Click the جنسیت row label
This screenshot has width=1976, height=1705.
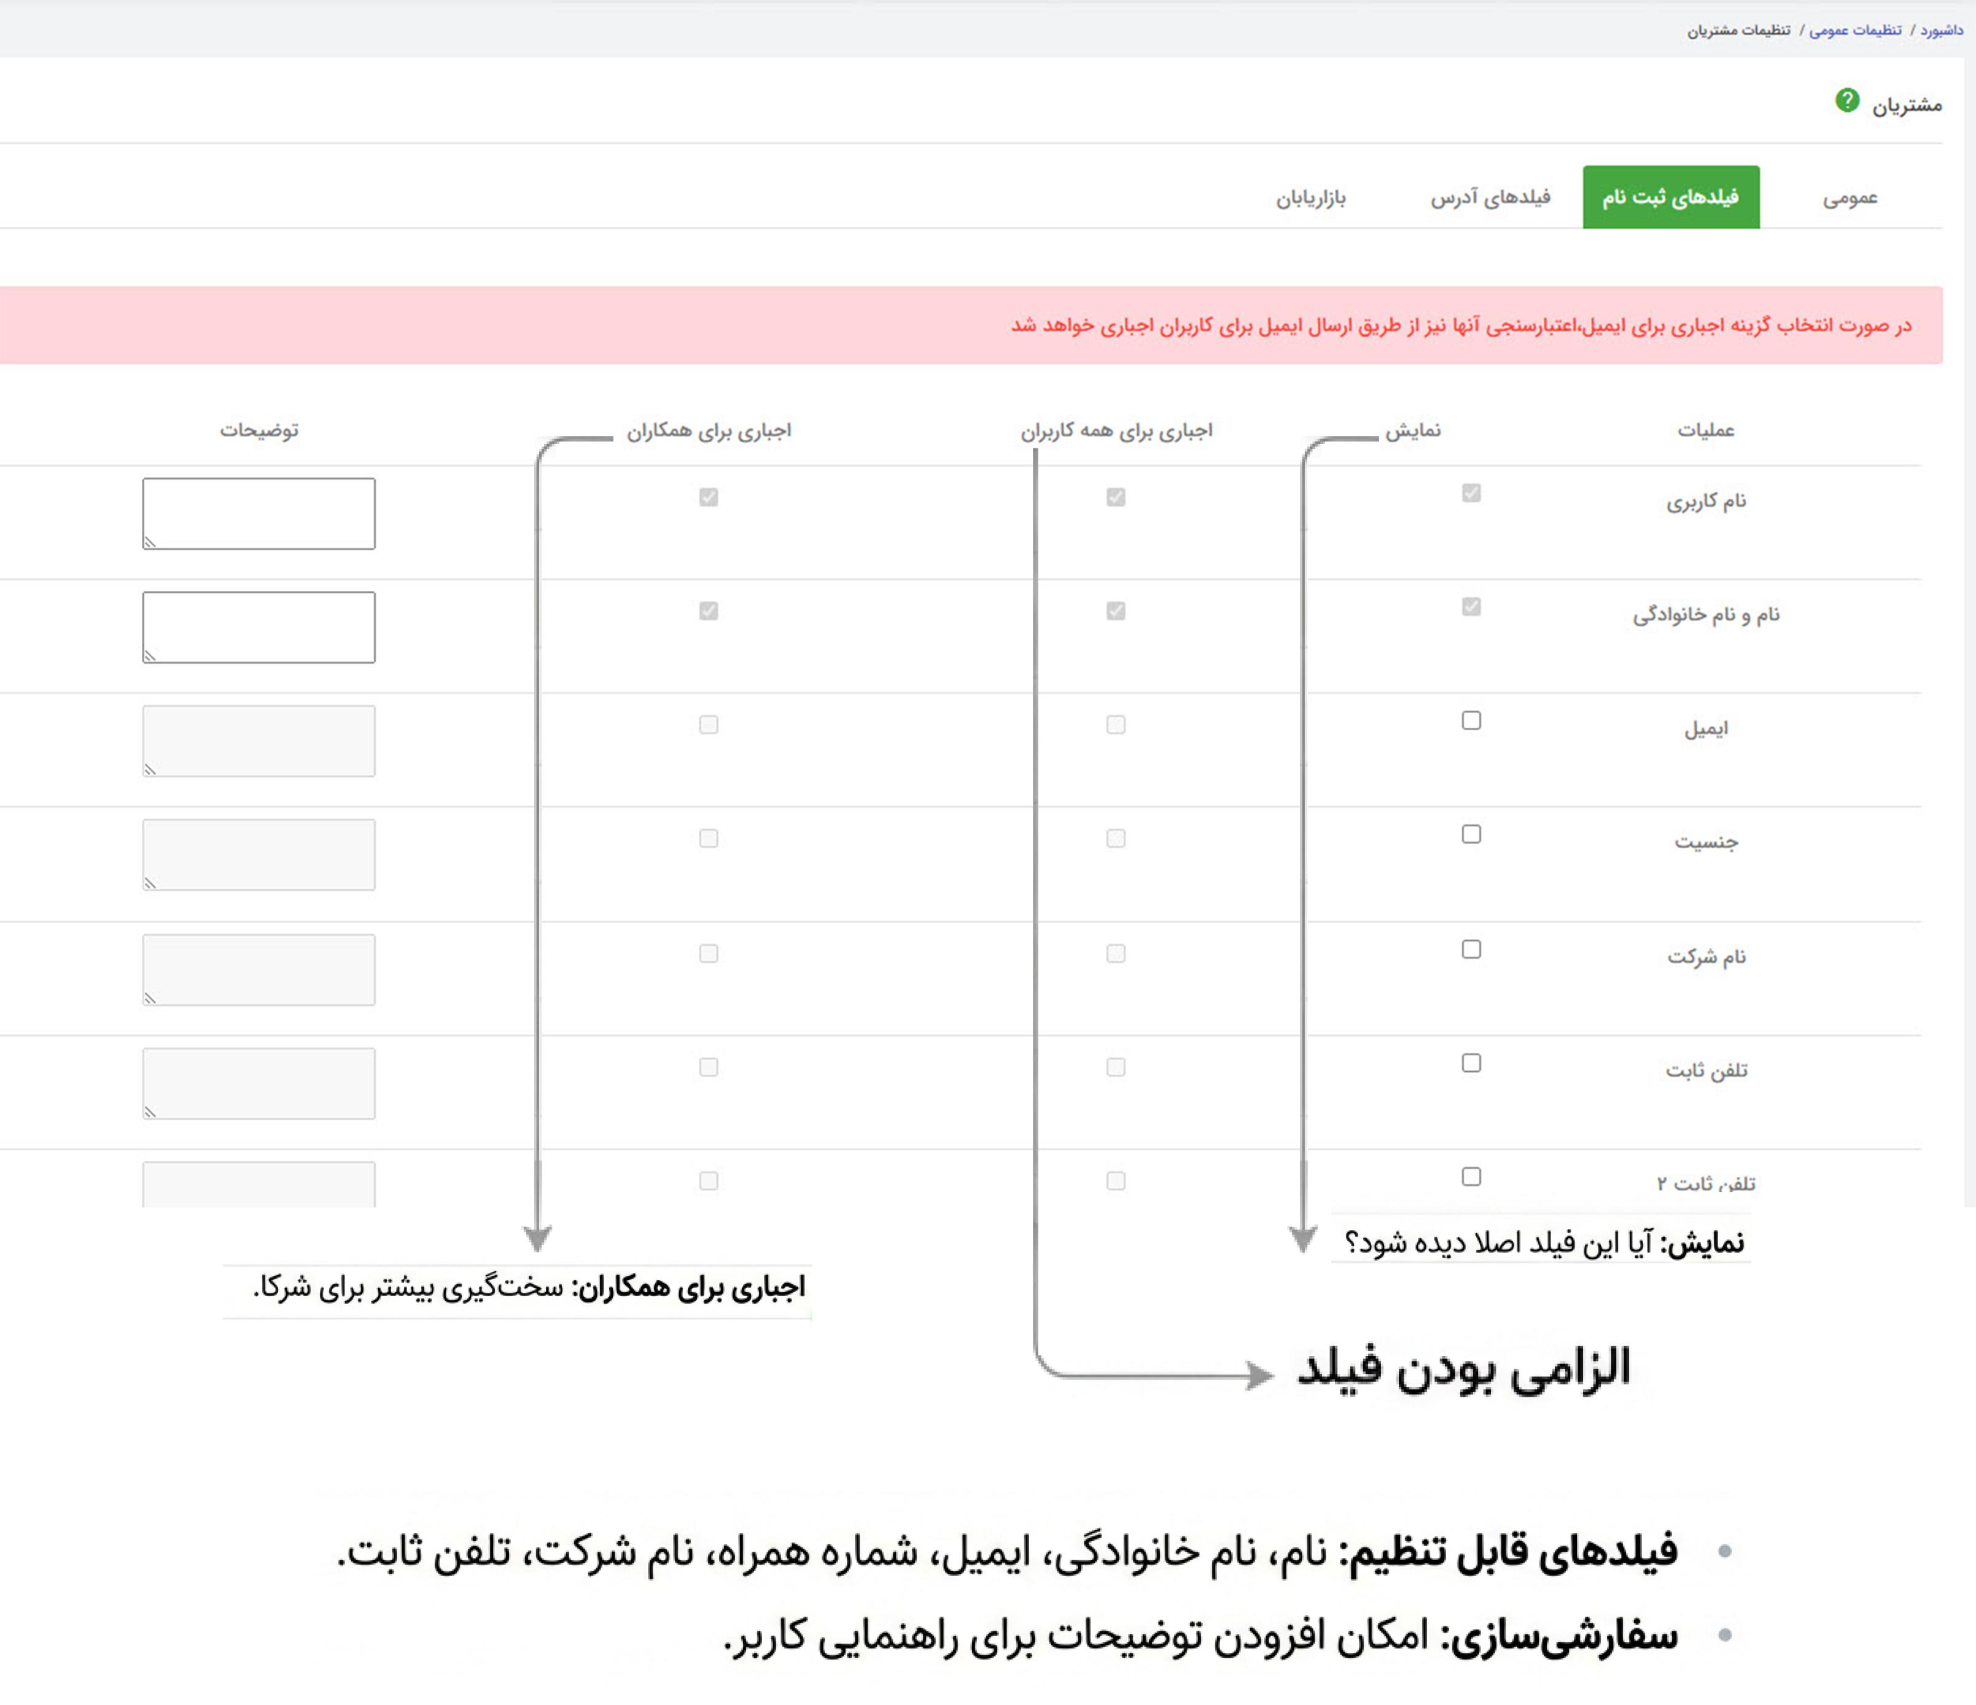pos(1706,843)
